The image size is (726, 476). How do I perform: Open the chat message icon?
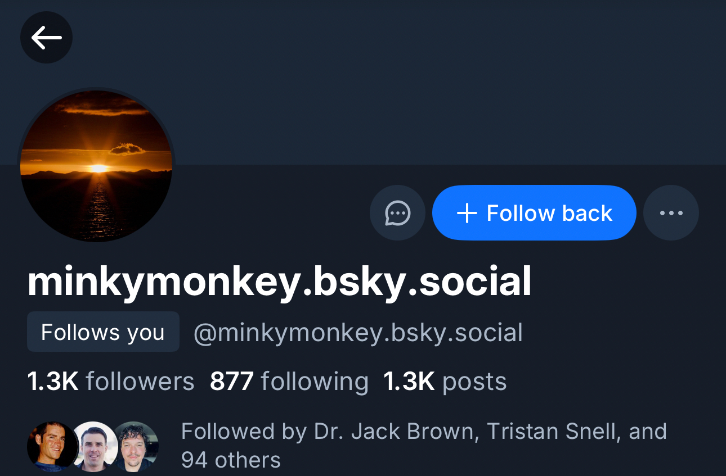(397, 213)
